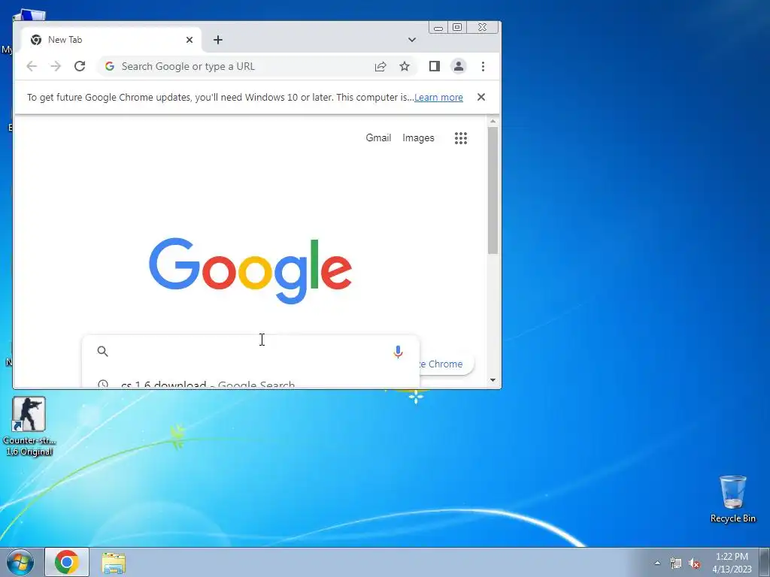Start voice search with microphone
Image resolution: width=770 pixels, height=577 pixels.
[399, 352]
